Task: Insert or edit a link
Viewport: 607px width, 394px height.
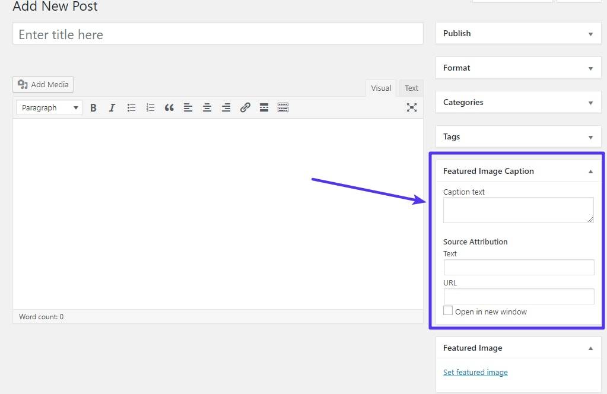Action: (x=245, y=107)
